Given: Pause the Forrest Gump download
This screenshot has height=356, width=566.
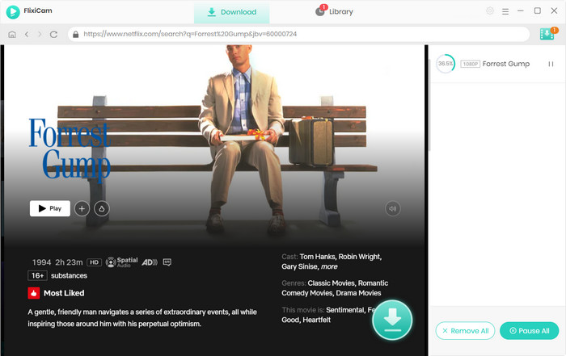Looking at the screenshot, I should (551, 64).
